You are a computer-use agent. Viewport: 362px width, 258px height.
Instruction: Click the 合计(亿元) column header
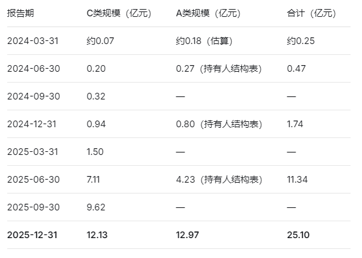pos(311,13)
